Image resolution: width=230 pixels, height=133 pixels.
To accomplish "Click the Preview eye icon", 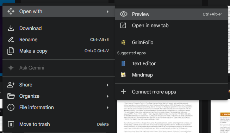I will tap(124, 14).
